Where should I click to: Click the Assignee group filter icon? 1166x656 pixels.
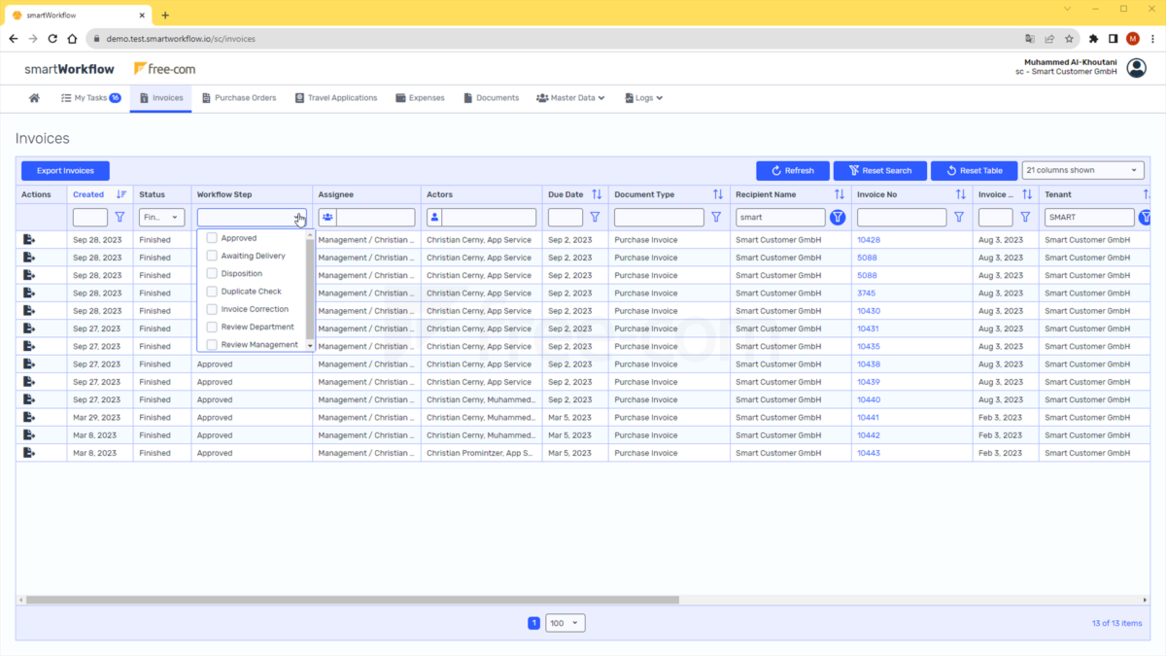326,217
